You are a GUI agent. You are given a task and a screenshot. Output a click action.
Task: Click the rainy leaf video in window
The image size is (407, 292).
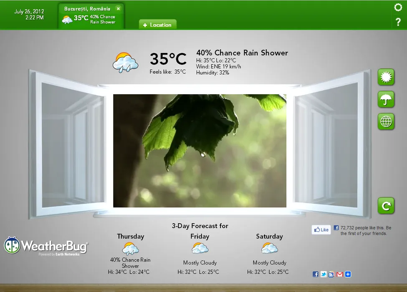tap(200, 151)
